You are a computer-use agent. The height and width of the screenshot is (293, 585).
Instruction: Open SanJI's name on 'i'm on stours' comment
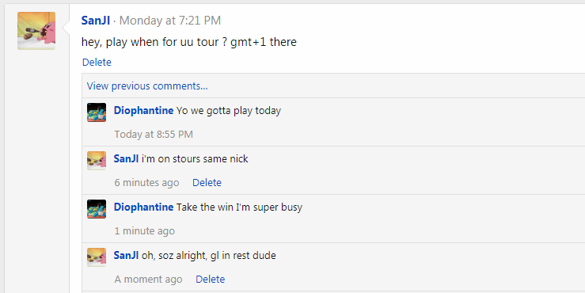[126, 158]
